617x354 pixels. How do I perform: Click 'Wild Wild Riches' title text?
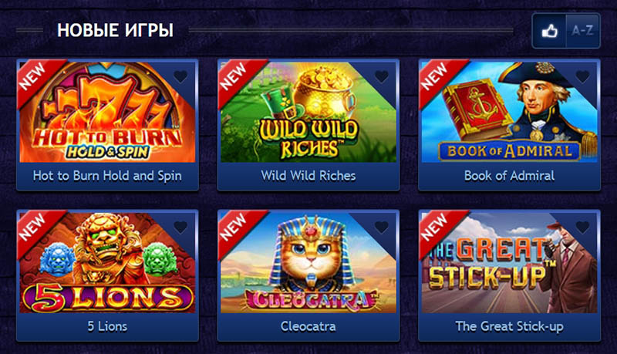308,175
